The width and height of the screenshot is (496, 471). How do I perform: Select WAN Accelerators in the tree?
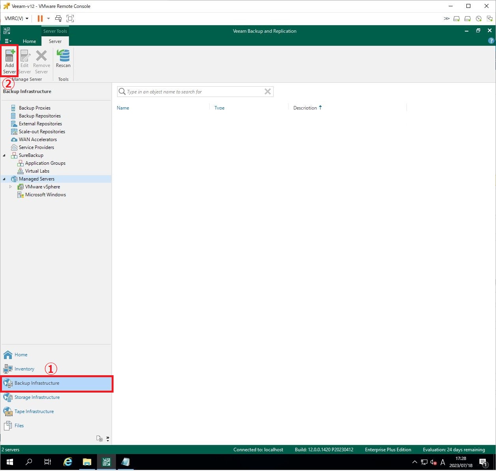click(38, 140)
